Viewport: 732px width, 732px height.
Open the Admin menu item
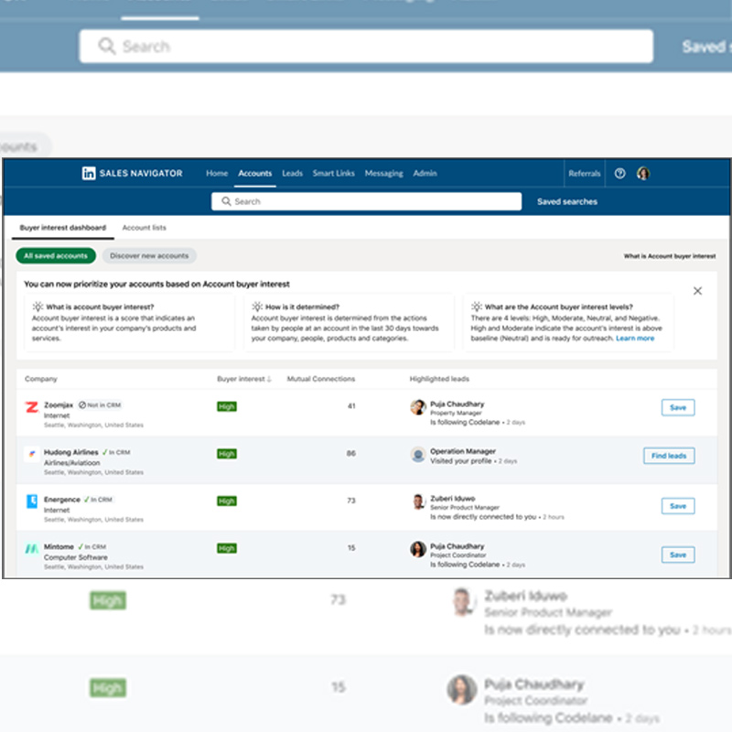click(x=425, y=174)
